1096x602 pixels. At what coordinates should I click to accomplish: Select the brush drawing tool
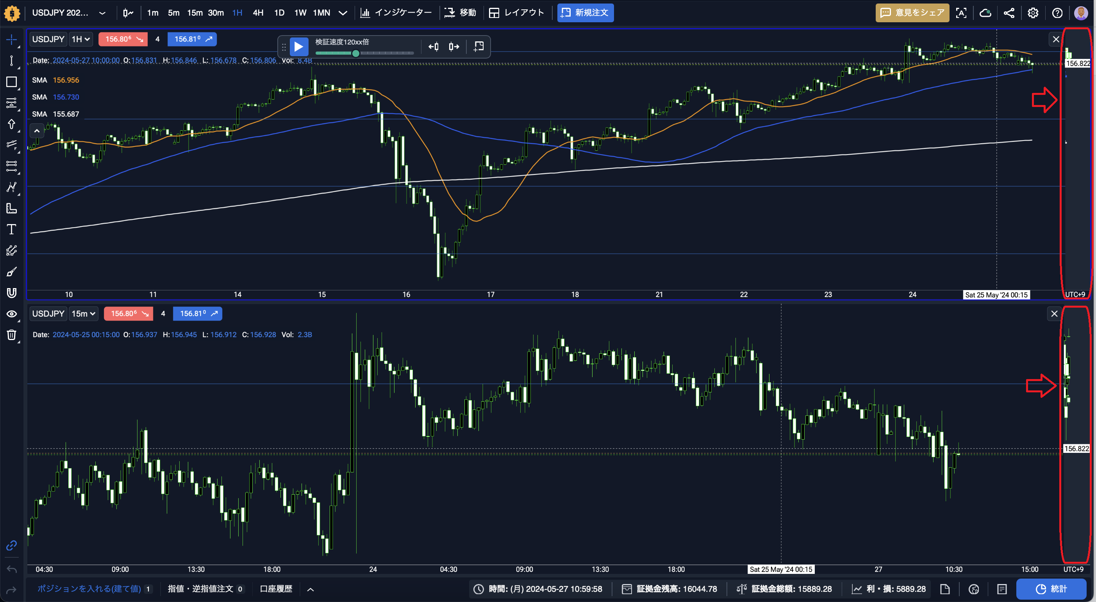pyautogui.click(x=11, y=272)
